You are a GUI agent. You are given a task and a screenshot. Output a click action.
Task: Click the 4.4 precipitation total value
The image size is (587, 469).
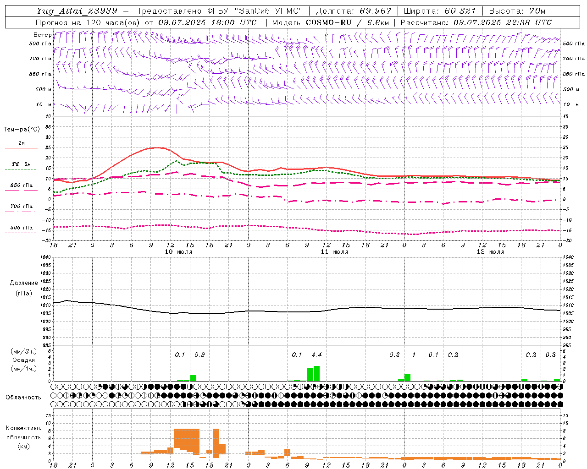point(316,354)
